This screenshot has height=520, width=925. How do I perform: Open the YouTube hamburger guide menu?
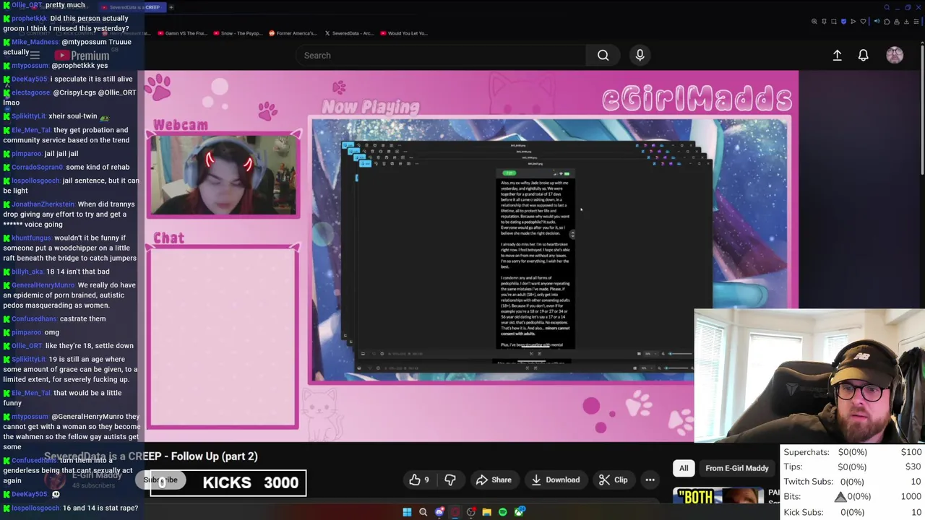tap(34, 55)
